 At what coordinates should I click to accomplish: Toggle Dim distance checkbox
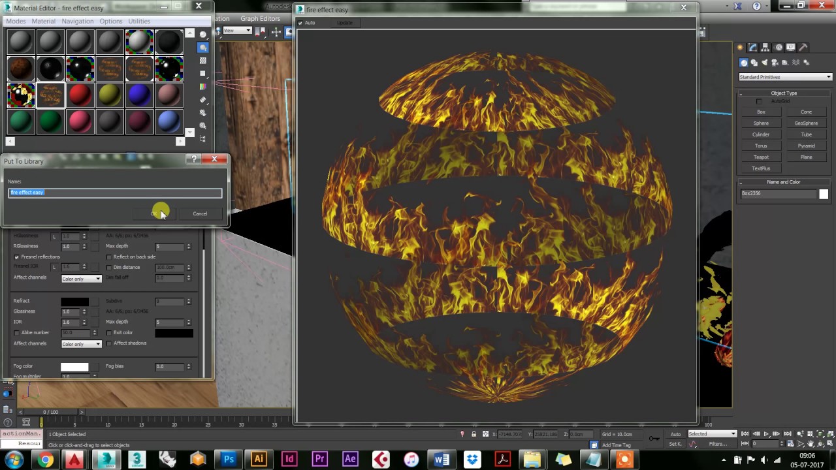[x=109, y=268]
